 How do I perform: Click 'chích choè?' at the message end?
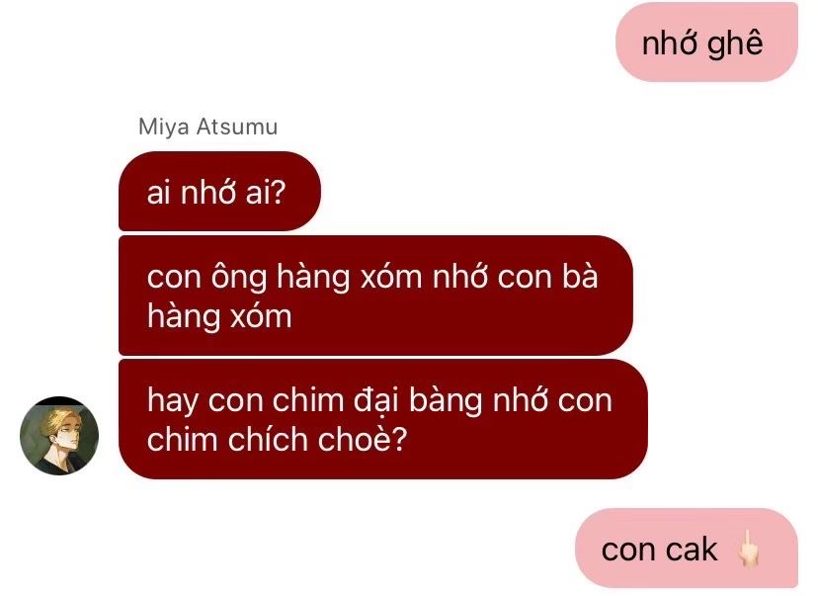[x=317, y=439]
